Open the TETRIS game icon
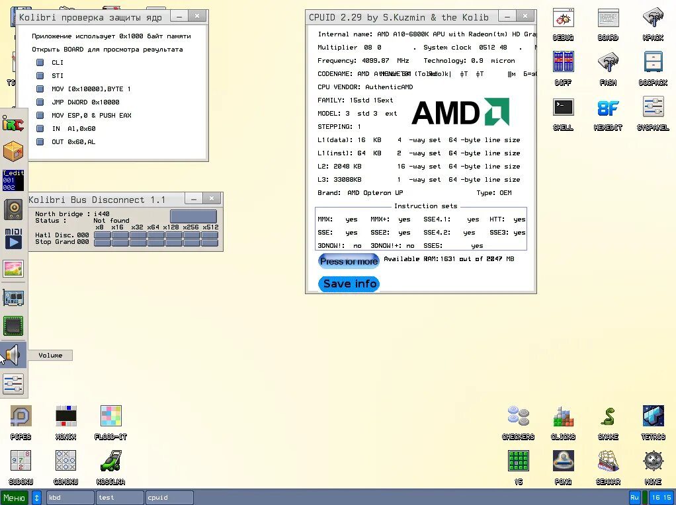Viewport: 676px width, 505px height. click(653, 416)
